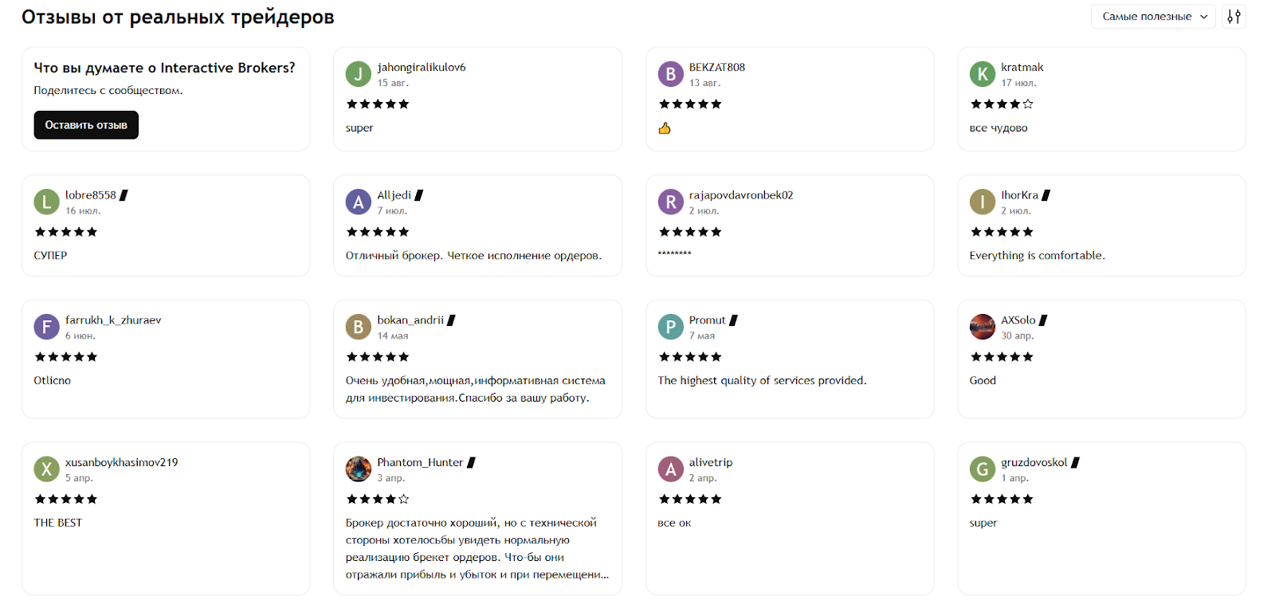
Task: Click alivetrip's avatar circle
Action: [x=670, y=469]
